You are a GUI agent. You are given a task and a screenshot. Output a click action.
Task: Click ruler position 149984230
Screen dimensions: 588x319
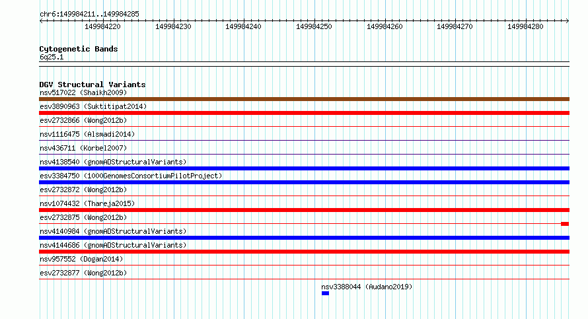173,26
